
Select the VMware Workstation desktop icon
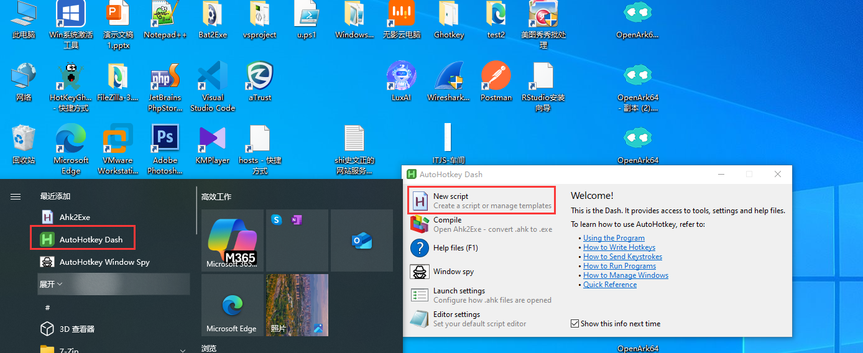118,149
